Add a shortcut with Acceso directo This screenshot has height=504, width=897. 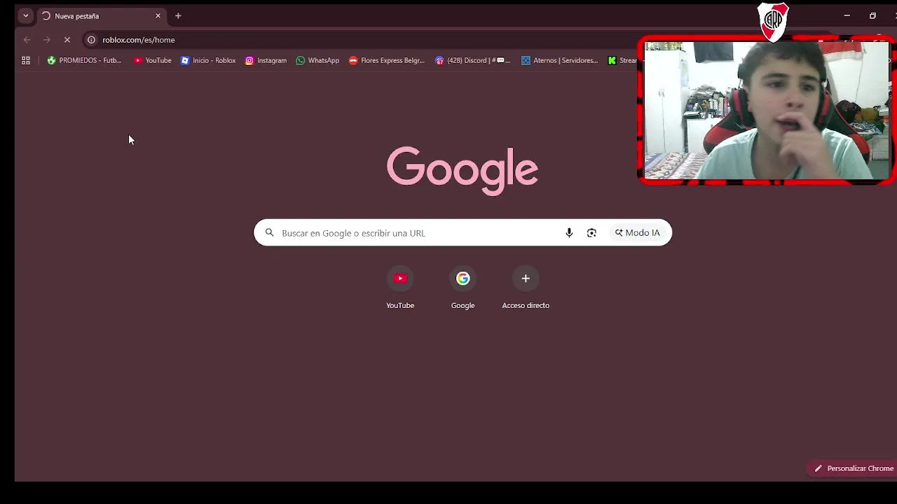click(x=526, y=288)
